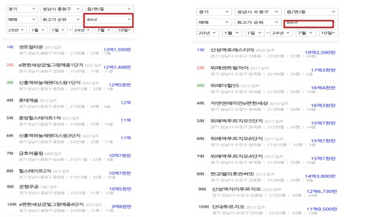The image size is (386, 217).
Task: Open the 1일 start-day dropdown in 수정구 panel
Action: (255, 33)
